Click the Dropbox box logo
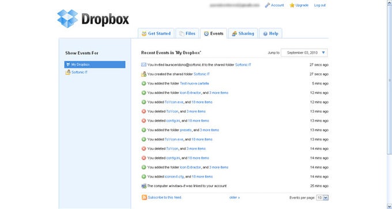392x209 pixels. pyautogui.click(x=67, y=18)
